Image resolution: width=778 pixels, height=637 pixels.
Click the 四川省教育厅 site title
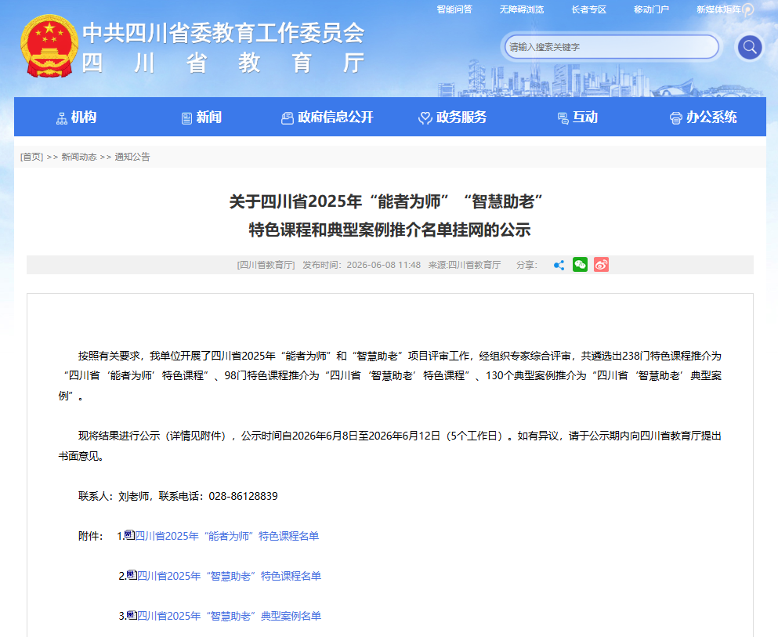click(x=223, y=63)
